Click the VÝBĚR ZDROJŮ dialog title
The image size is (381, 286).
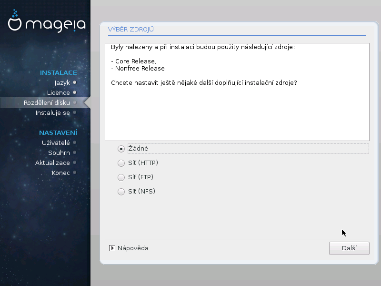tap(130, 29)
